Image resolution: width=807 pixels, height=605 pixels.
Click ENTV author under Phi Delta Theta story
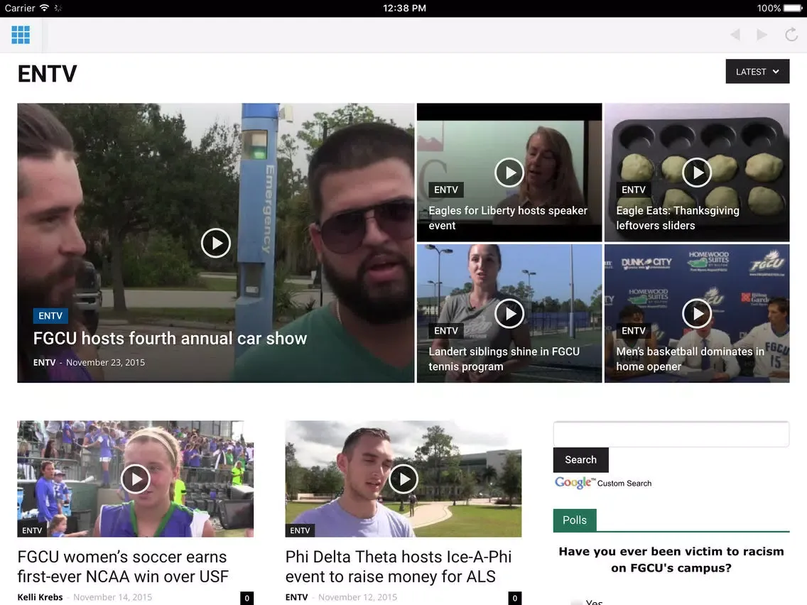[296, 597]
